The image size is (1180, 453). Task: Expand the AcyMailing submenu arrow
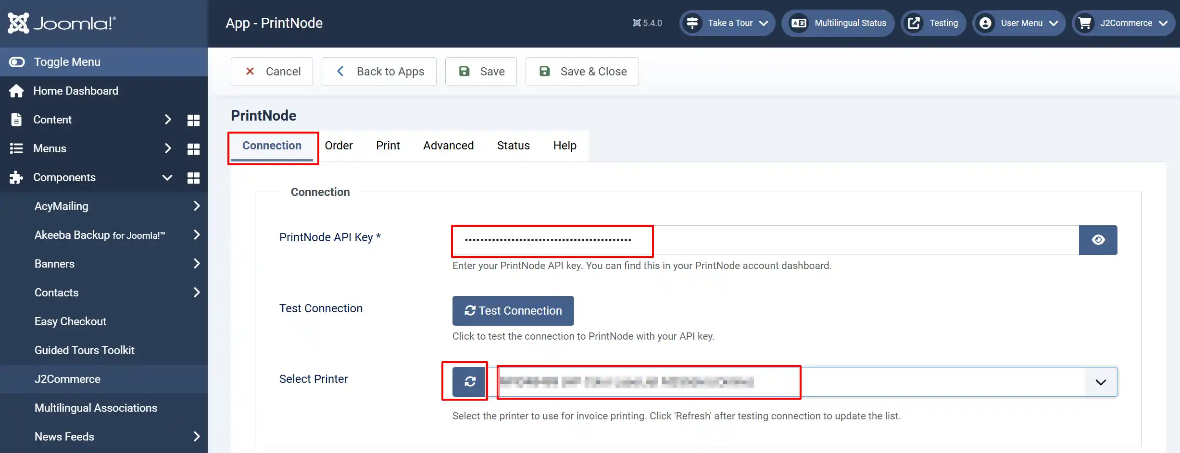tap(196, 206)
